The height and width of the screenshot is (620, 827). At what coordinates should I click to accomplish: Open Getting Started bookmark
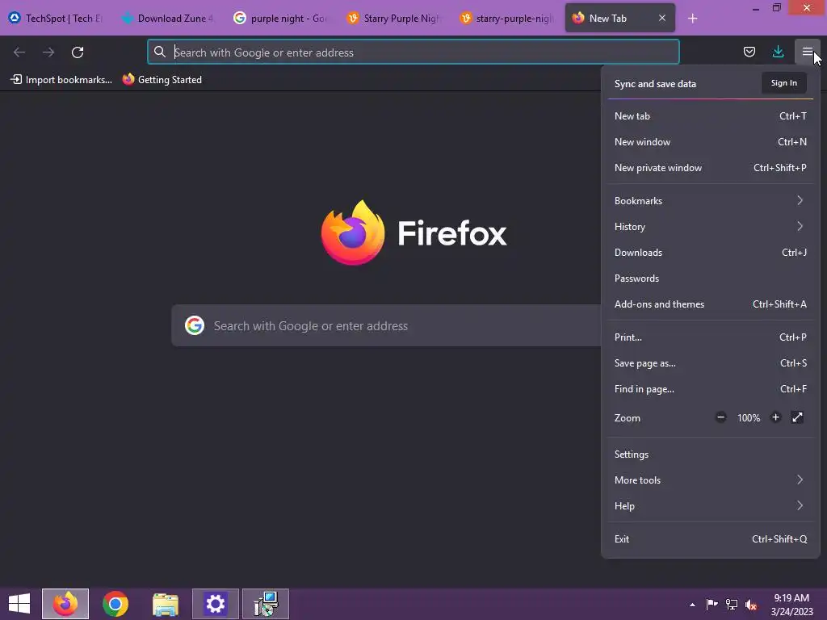pos(162,80)
